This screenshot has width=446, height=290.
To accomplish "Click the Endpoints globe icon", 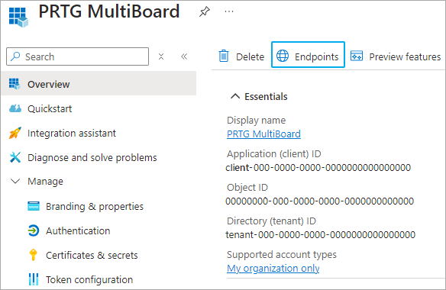I will (283, 56).
